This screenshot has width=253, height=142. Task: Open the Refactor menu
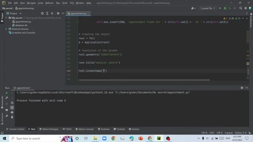[49, 3]
